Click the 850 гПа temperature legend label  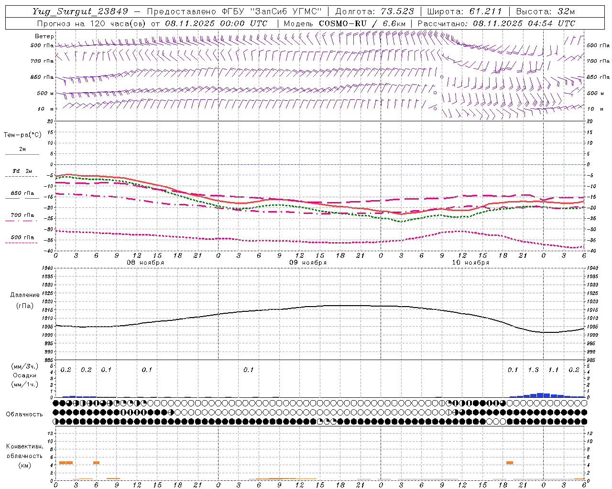point(22,193)
